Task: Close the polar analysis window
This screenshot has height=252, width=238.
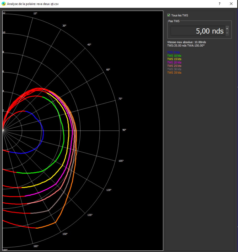Action: point(231,4)
